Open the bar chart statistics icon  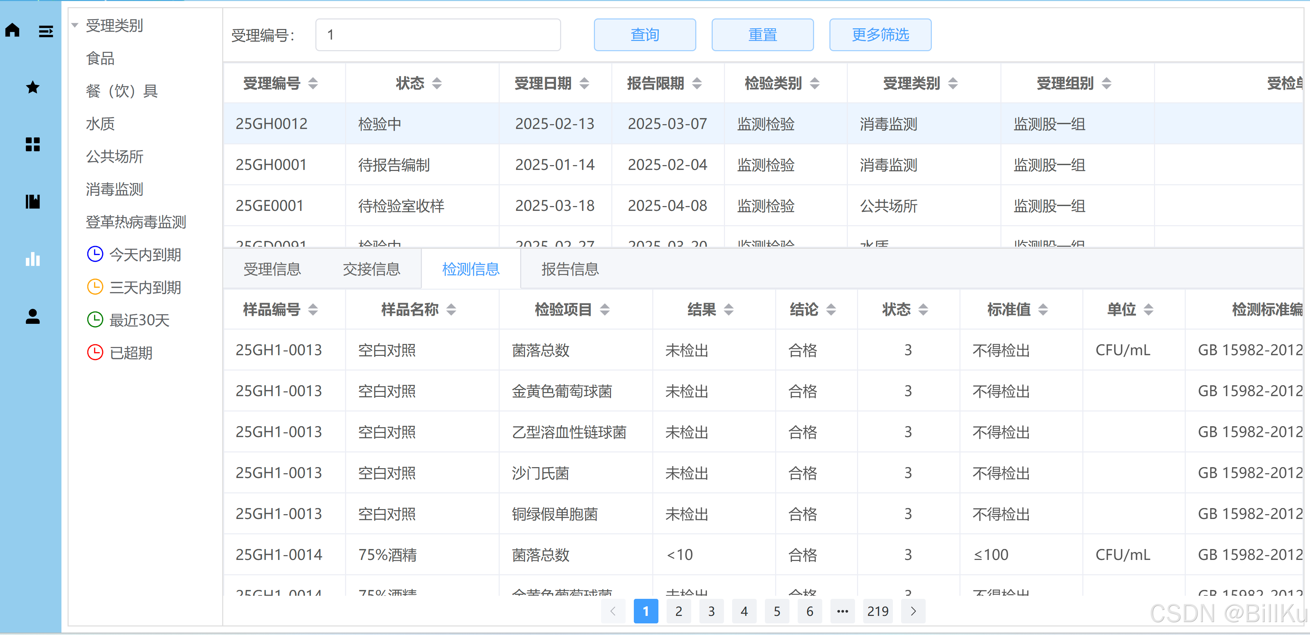[32, 259]
